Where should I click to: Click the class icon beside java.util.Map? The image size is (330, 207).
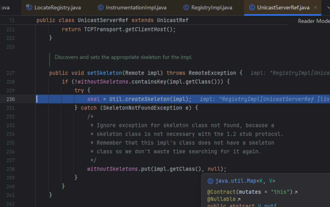[x=210, y=181]
